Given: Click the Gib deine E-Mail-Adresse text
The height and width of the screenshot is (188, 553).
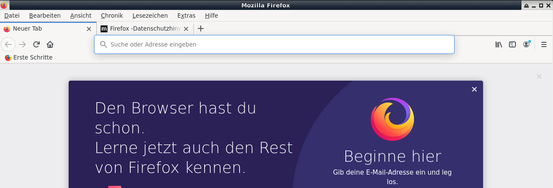Looking at the screenshot, I should 392,177.
